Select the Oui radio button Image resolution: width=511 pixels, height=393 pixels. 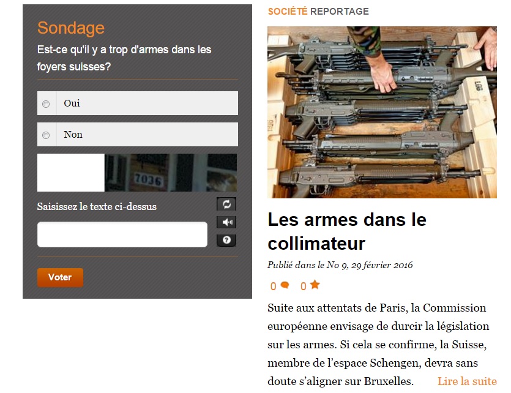46,104
